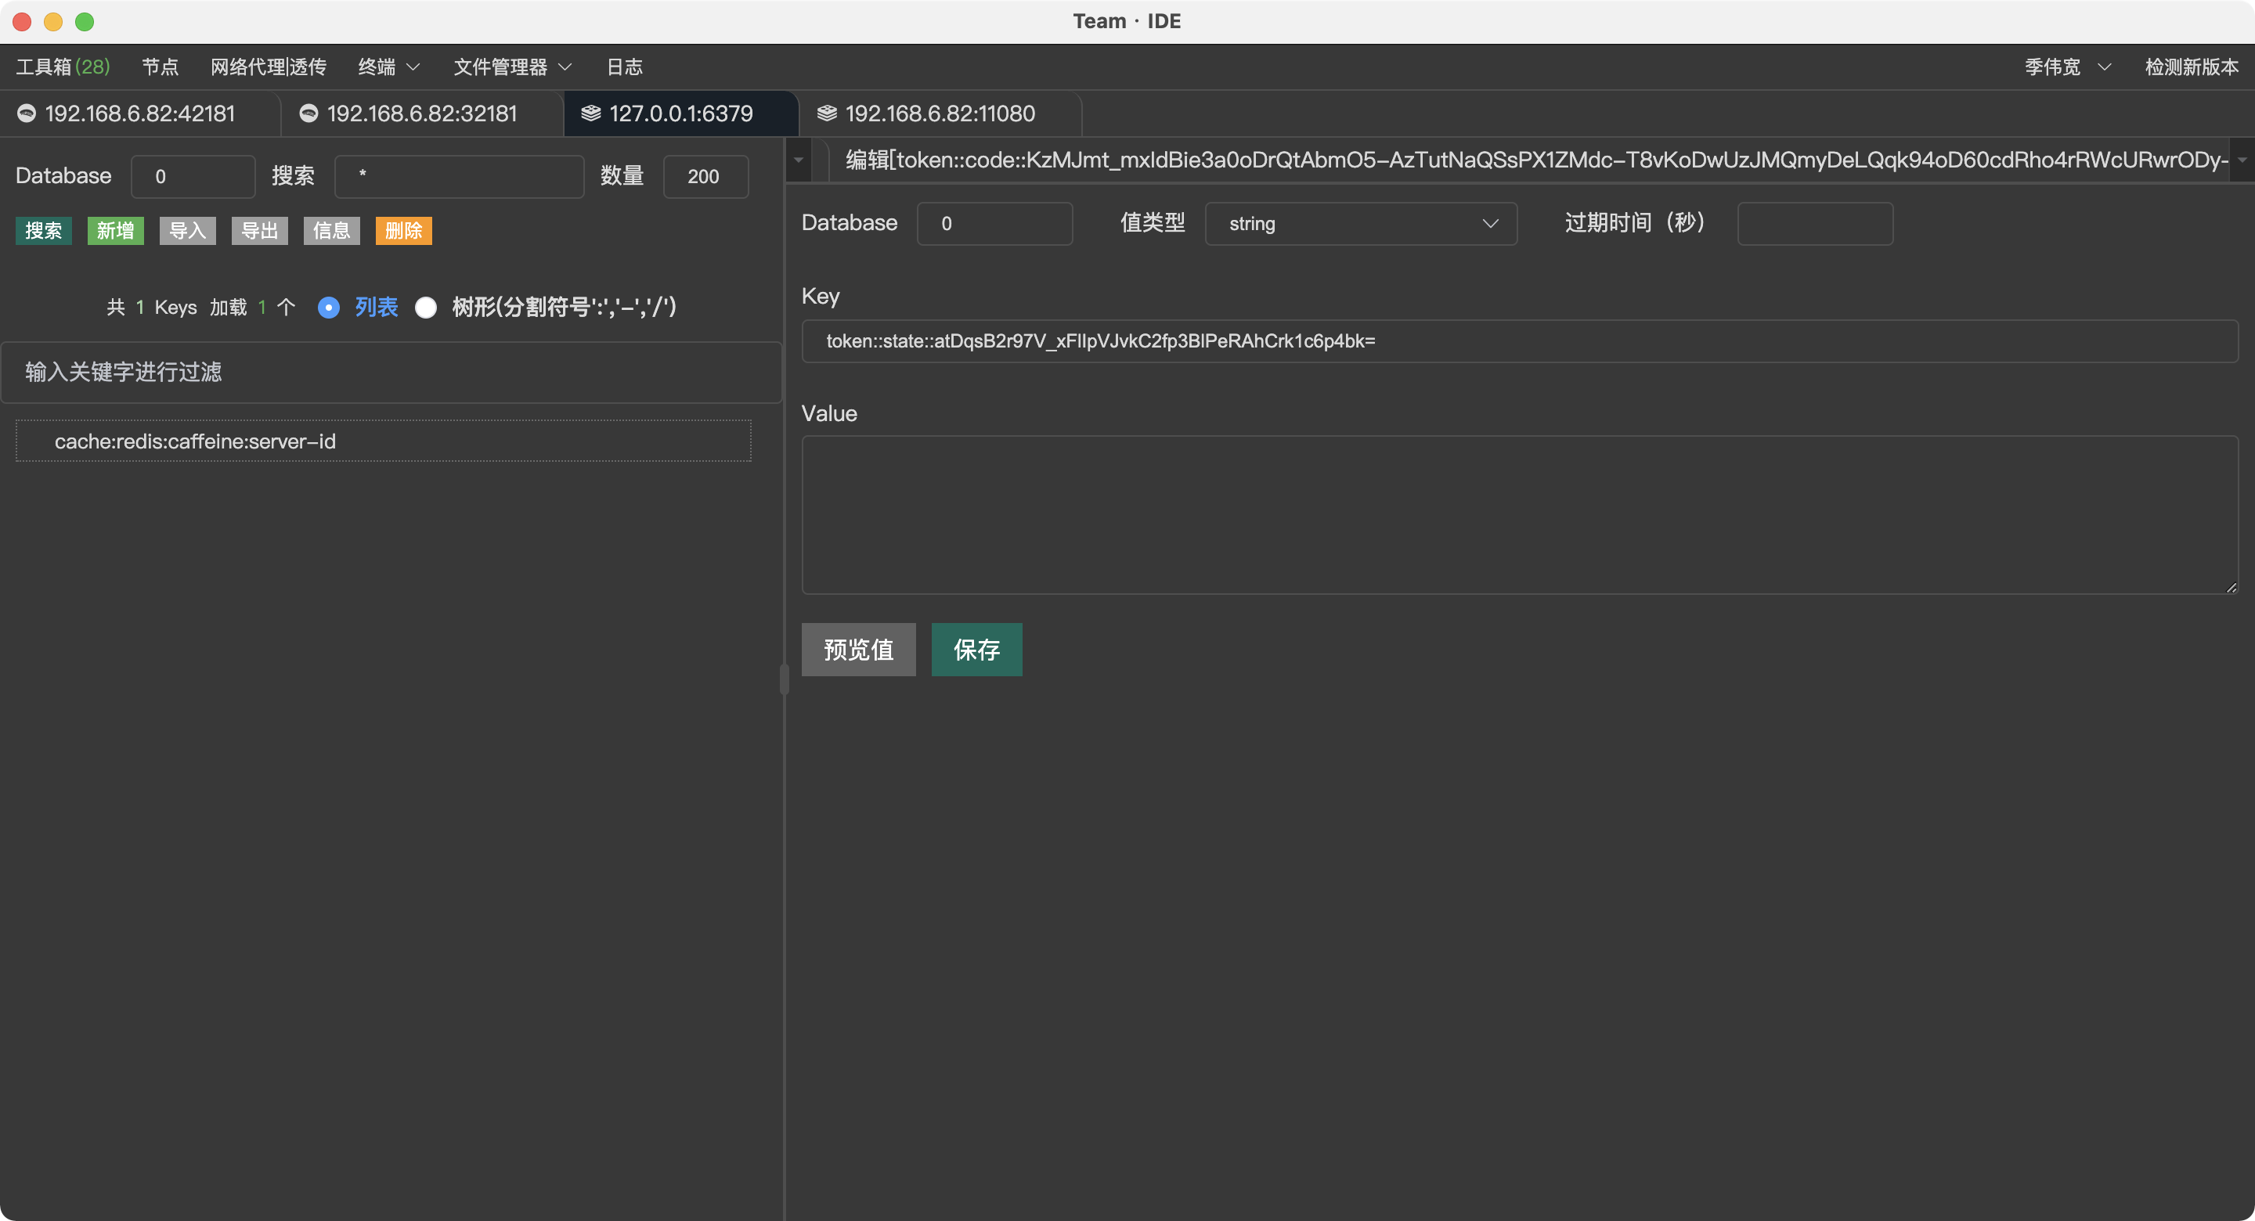Click the 预览值 button
The height and width of the screenshot is (1221, 2255).
[858, 650]
